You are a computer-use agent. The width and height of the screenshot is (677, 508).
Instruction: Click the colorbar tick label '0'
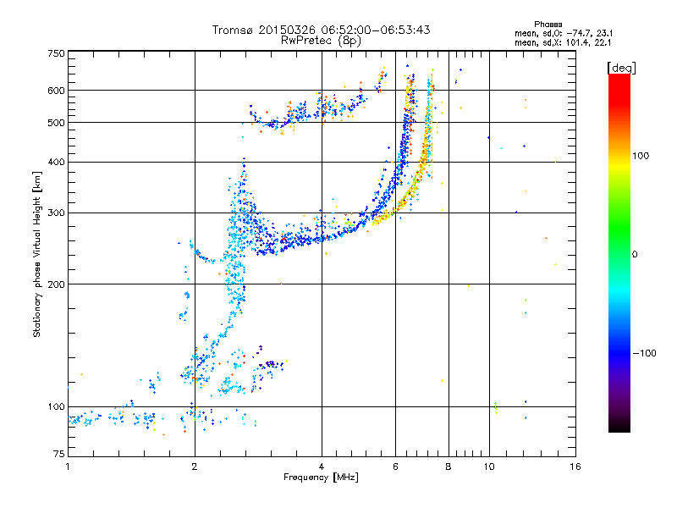pos(635,254)
